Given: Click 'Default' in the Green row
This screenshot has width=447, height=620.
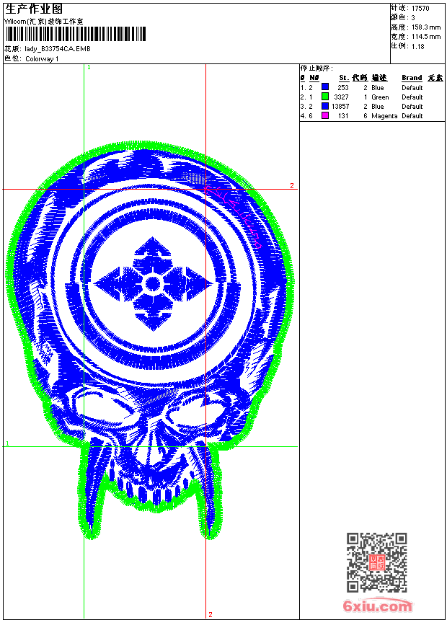Looking at the screenshot, I should coord(412,97).
